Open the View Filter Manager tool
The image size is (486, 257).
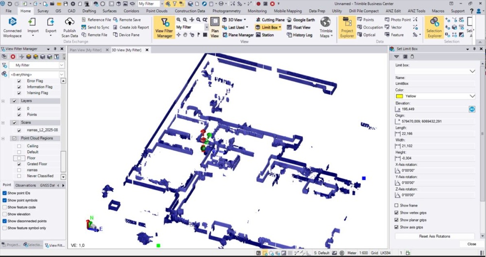[x=164, y=28]
